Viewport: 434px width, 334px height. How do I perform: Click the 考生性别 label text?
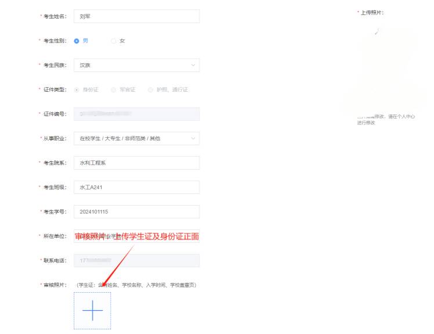(55, 41)
